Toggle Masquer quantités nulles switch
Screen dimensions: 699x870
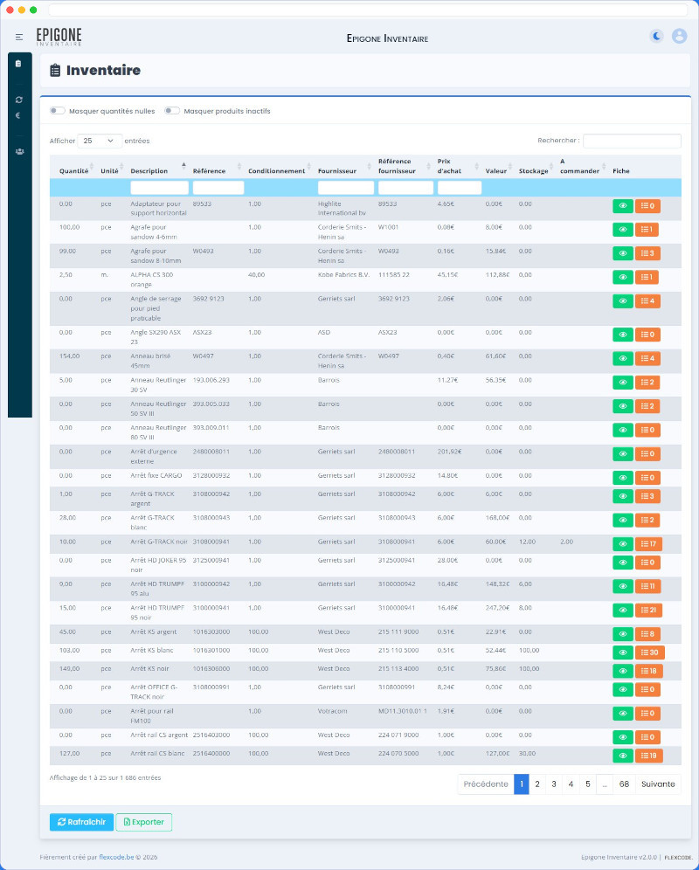[x=58, y=111]
